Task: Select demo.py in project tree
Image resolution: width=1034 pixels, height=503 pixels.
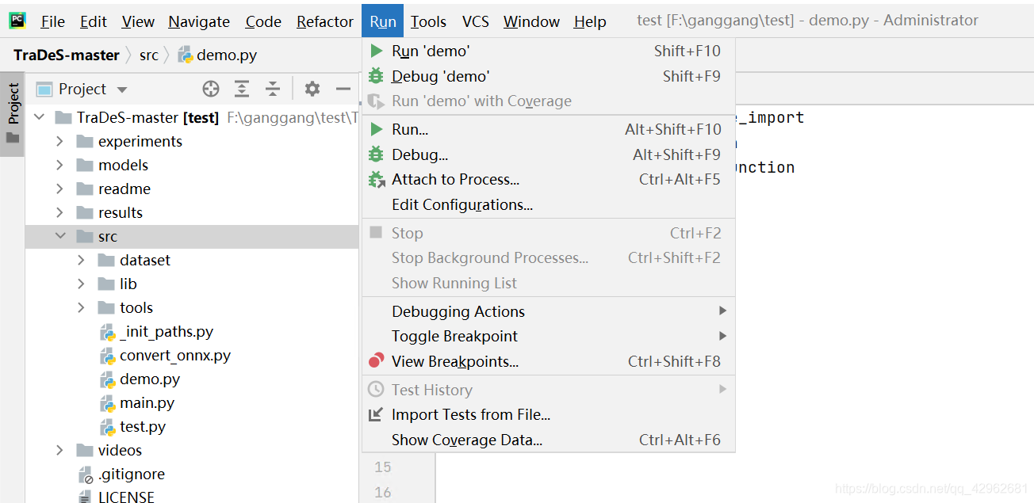Action: (x=150, y=379)
